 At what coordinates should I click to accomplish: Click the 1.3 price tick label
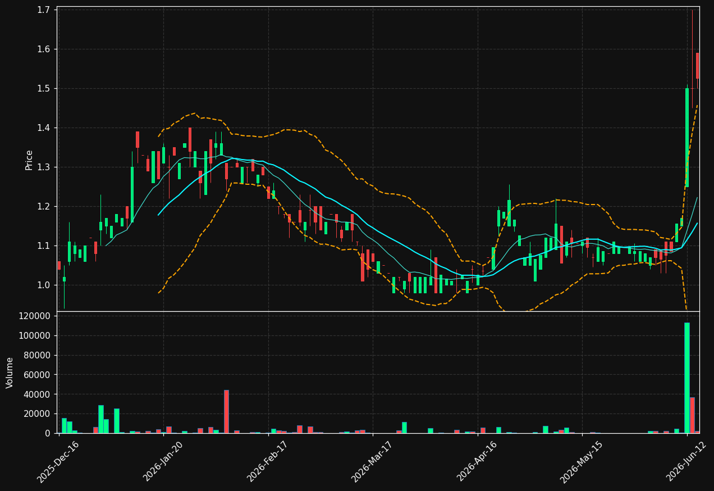(43, 167)
